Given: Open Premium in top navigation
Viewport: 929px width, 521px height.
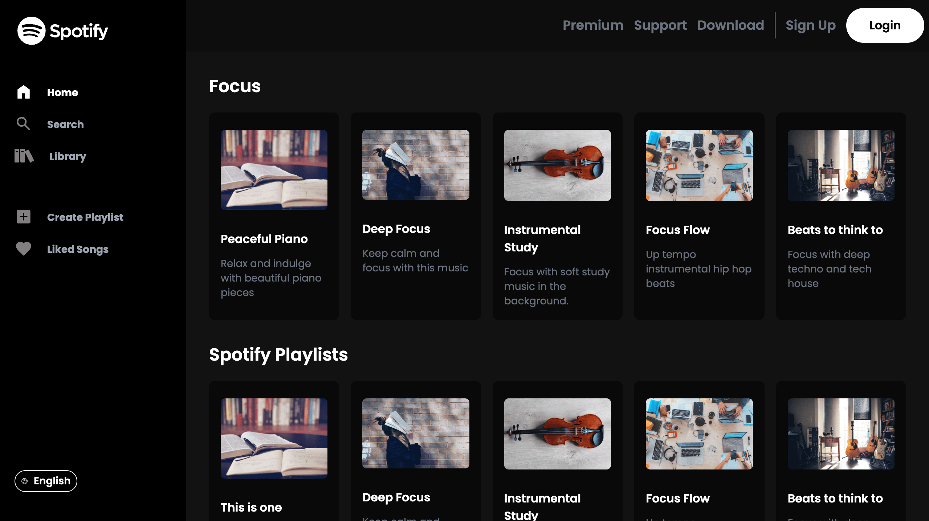Looking at the screenshot, I should [x=593, y=25].
